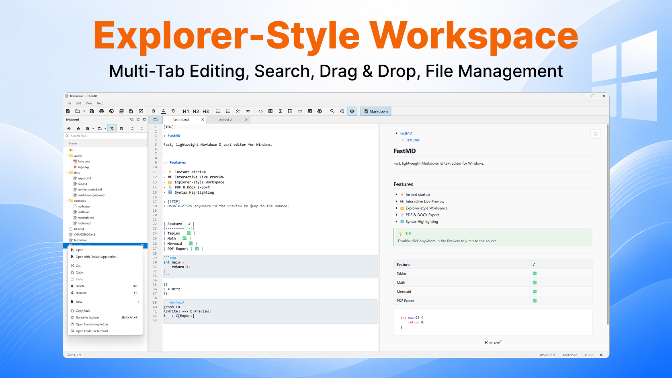Insert a blockquote with the quote icon
The width and height of the screenshot is (672, 378).
tap(248, 111)
